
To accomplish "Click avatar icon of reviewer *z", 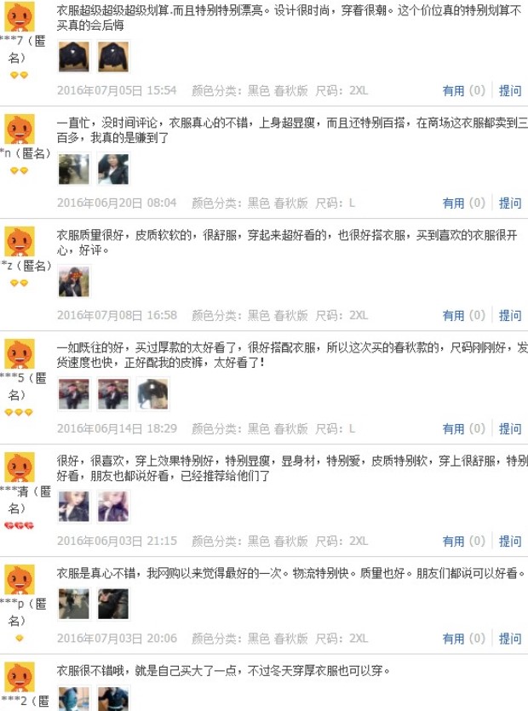I will (20, 242).
